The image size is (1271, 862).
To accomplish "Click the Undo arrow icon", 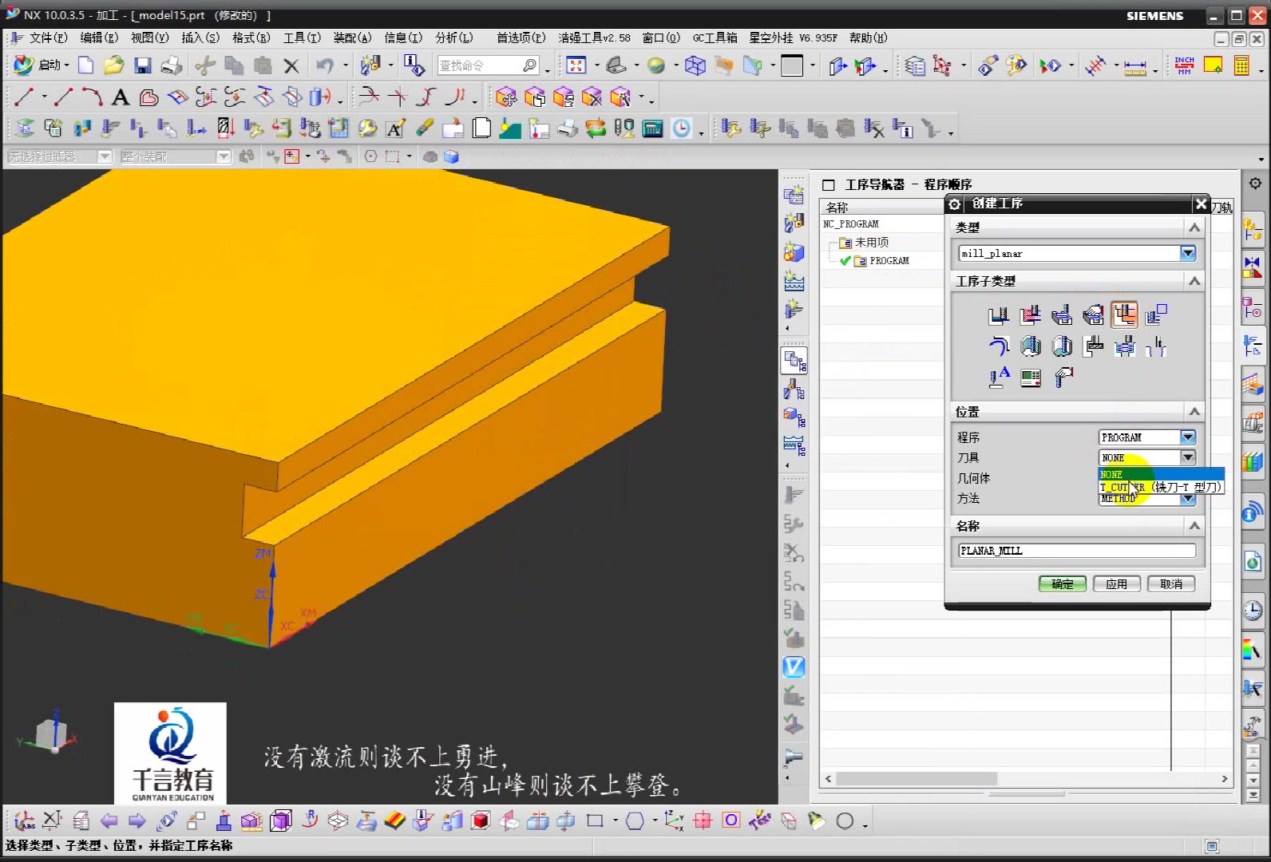I will [324, 65].
